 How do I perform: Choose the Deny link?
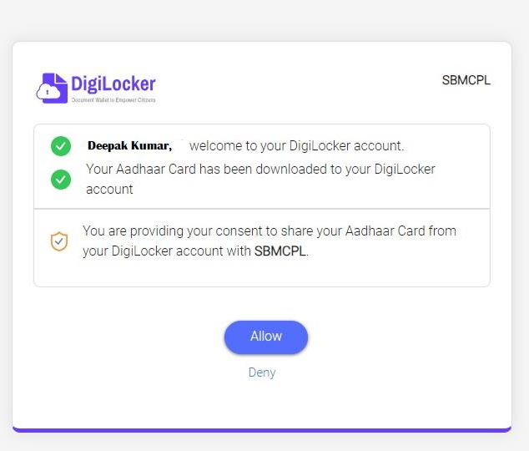coord(262,372)
